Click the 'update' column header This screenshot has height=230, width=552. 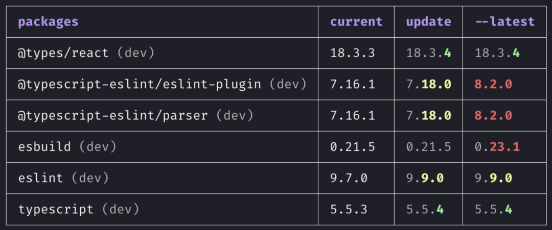pyautogui.click(x=428, y=22)
